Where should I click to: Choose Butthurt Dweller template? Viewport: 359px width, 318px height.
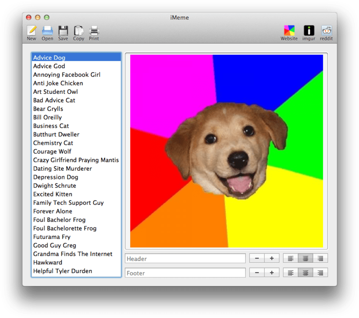(x=76, y=134)
